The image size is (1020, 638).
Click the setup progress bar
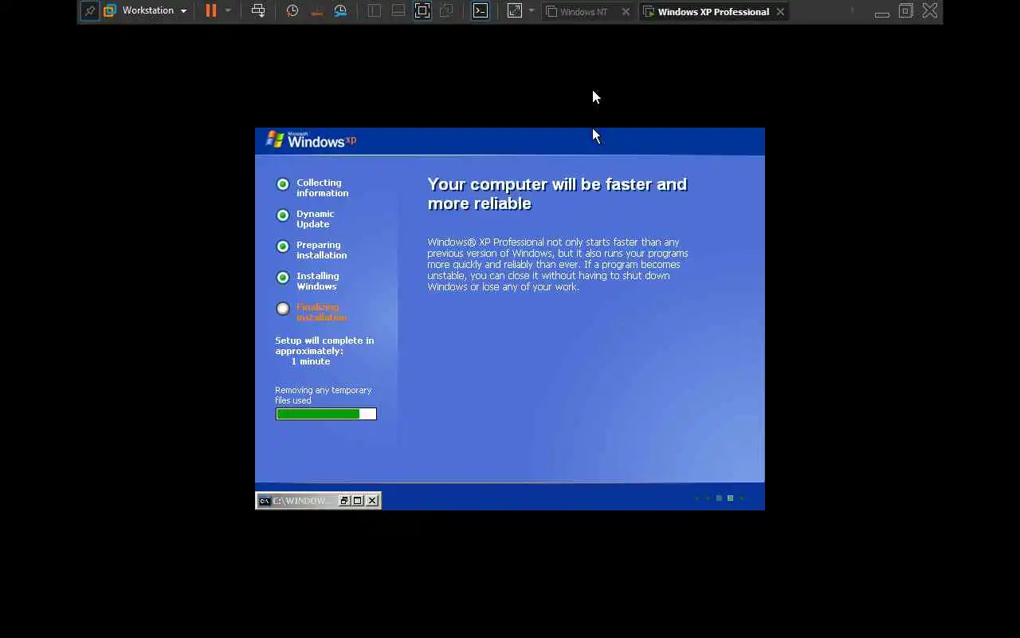(326, 414)
